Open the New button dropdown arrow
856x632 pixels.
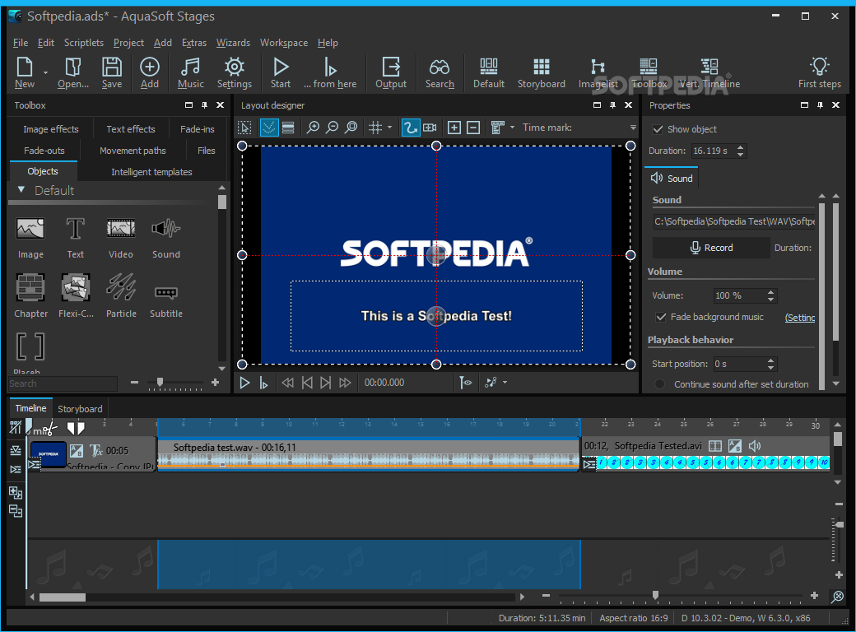[45, 73]
